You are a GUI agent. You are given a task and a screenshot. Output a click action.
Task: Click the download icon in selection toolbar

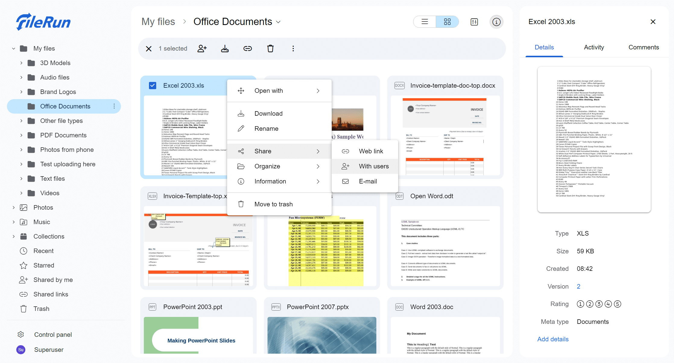tap(225, 49)
